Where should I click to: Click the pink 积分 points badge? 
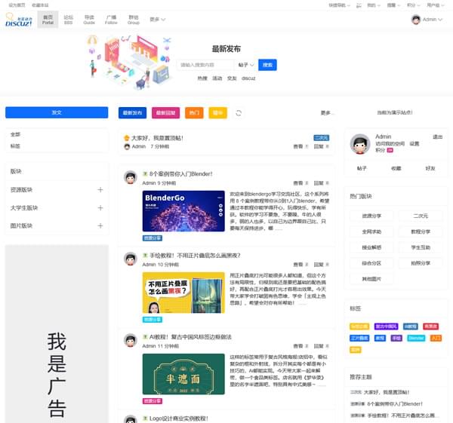click(390, 150)
